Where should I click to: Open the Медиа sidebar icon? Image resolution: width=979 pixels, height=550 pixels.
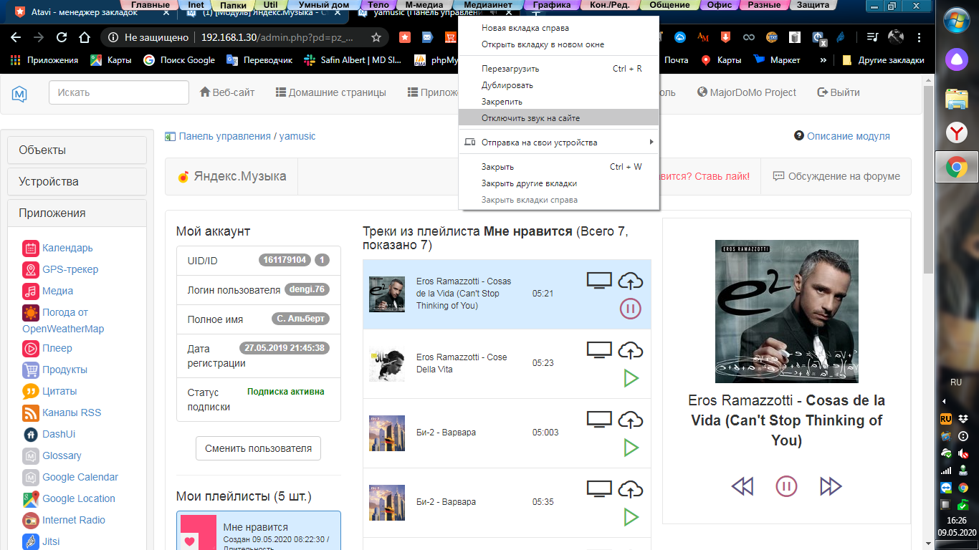point(30,291)
